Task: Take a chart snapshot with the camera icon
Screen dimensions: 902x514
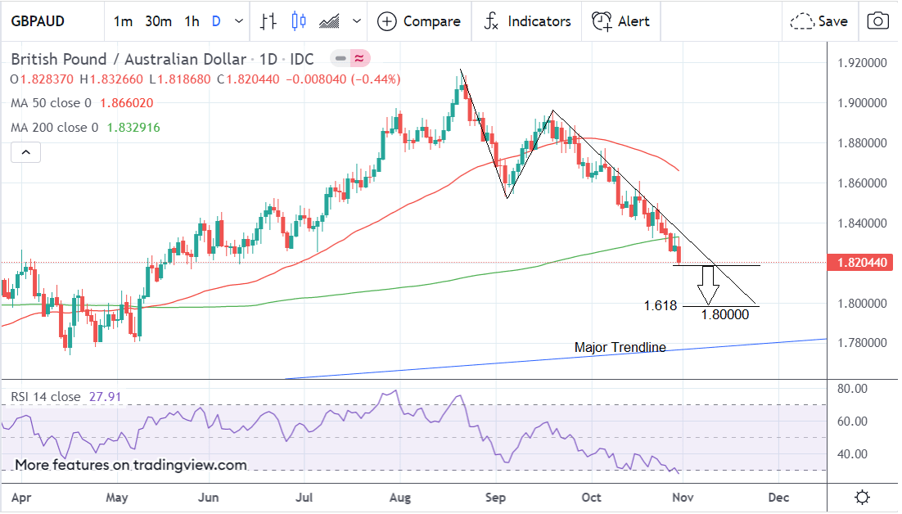Action: click(x=878, y=21)
